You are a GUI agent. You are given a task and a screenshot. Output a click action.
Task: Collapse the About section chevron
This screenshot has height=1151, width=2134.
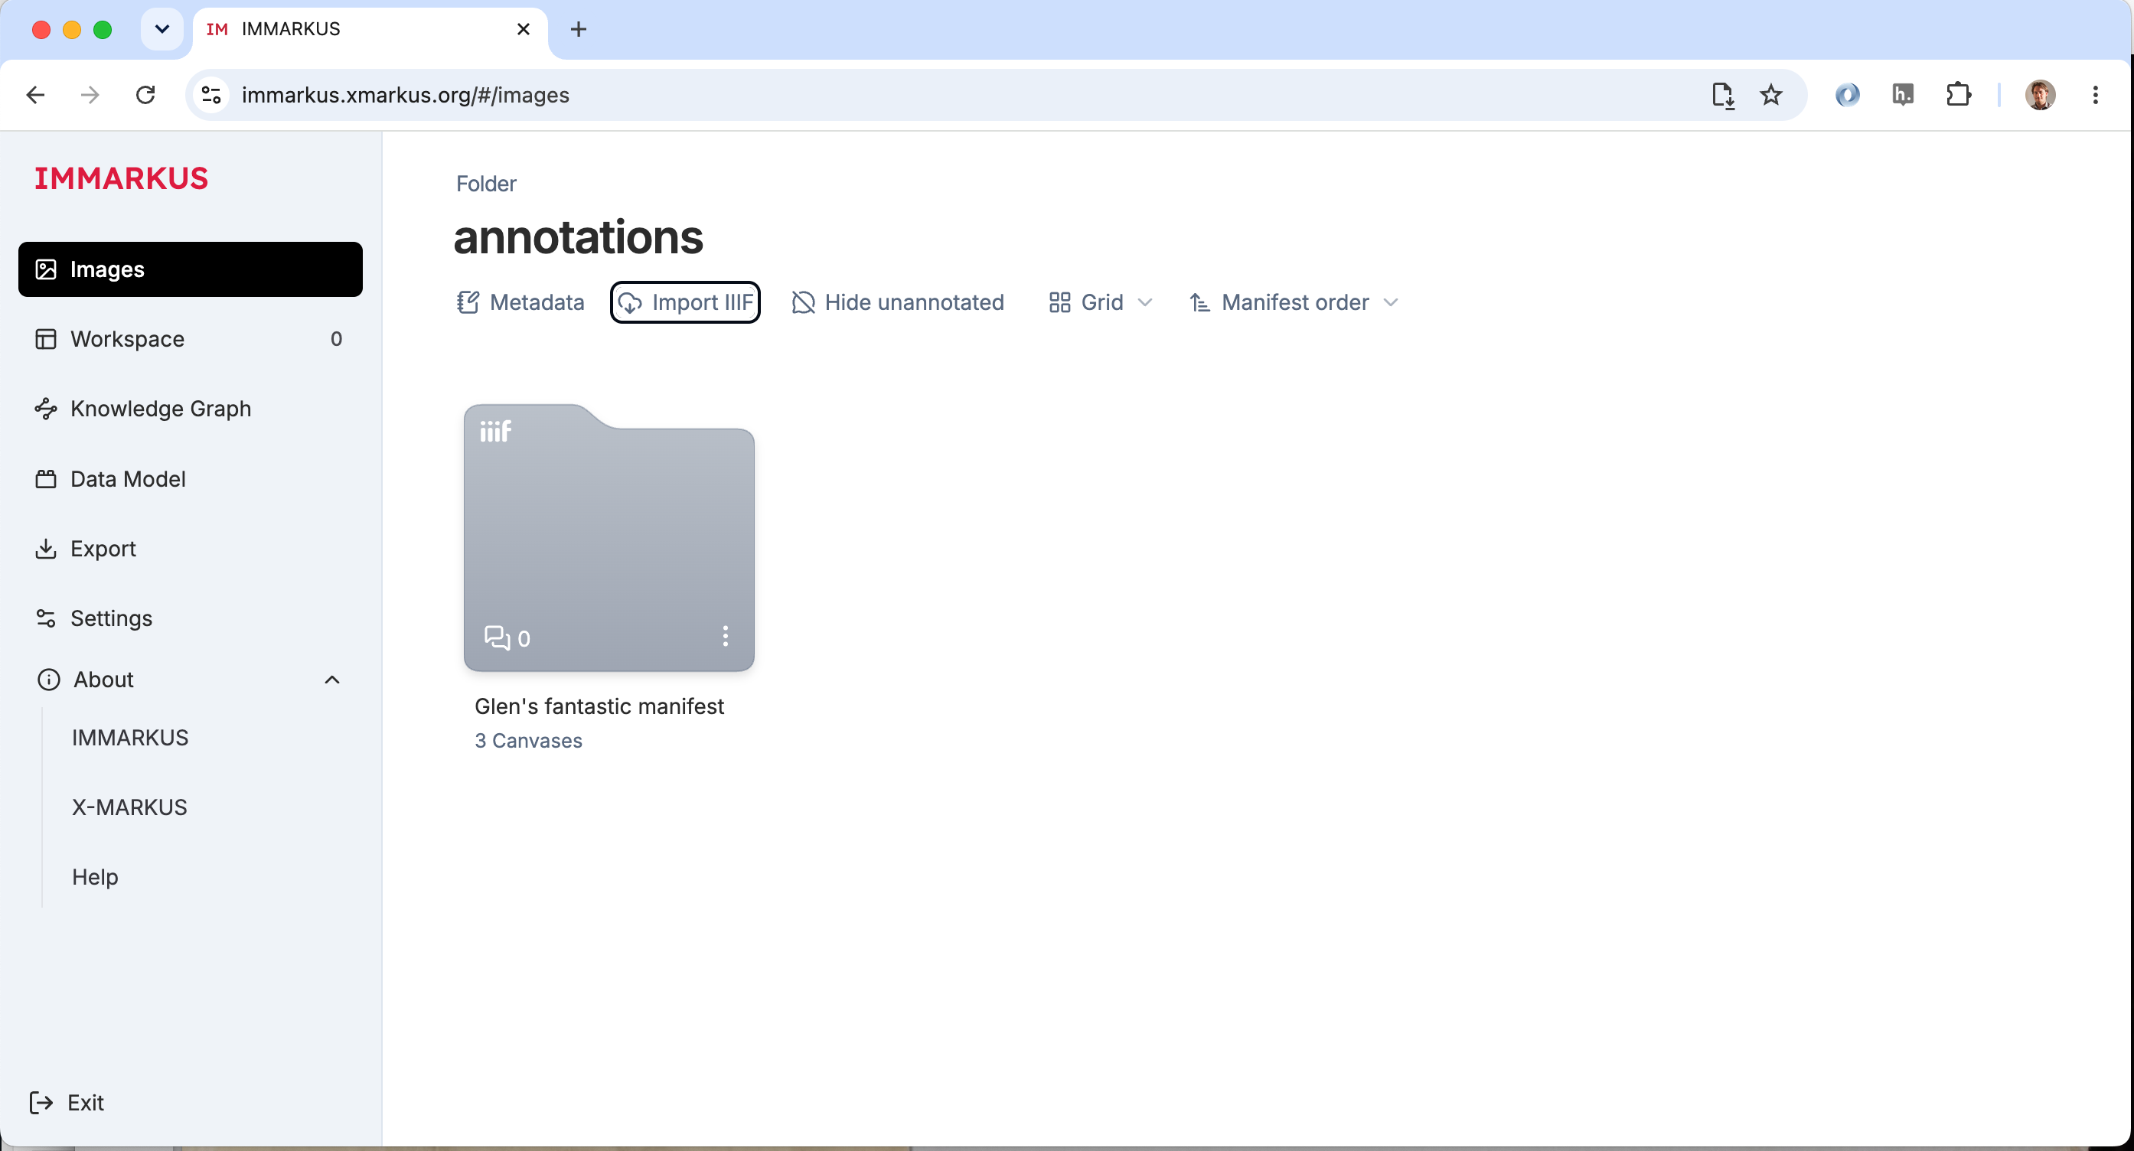[x=332, y=679]
